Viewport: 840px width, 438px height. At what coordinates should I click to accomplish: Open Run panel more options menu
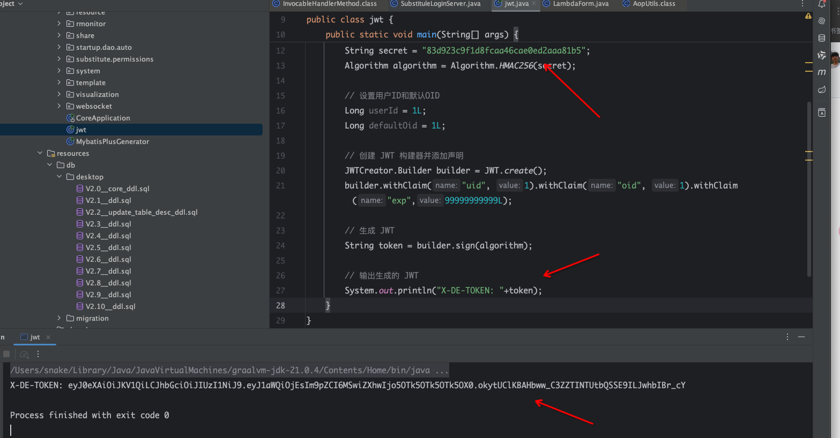[x=787, y=337]
